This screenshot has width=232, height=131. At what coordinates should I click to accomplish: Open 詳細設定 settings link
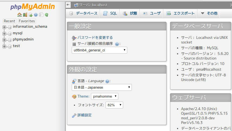(84, 115)
